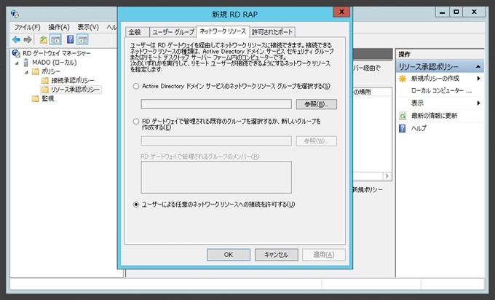Click the MADO server icon

pyautogui.click(x=26, y=63)
